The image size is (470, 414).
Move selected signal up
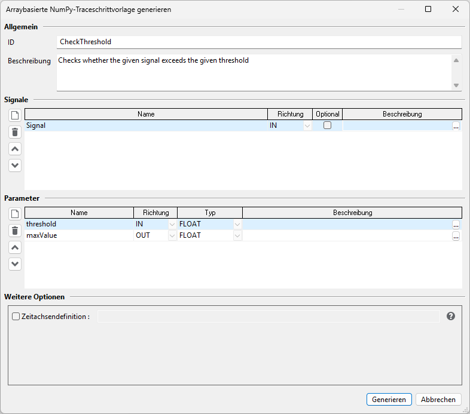tap(15, 149)
